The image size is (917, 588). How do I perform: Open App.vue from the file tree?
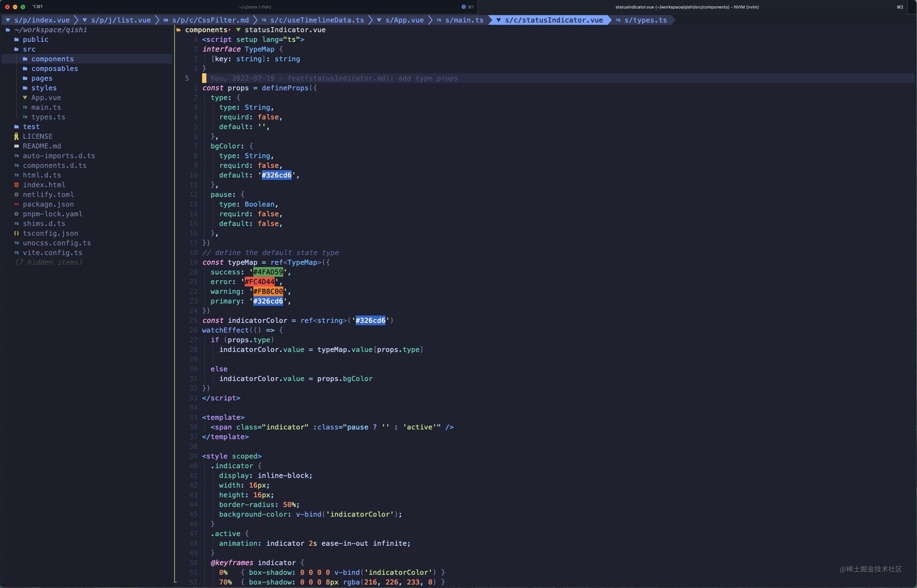click(46, 98)
